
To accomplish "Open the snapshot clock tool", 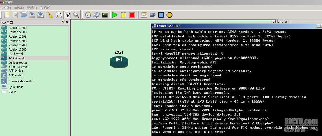I will (x=88, y=15).
